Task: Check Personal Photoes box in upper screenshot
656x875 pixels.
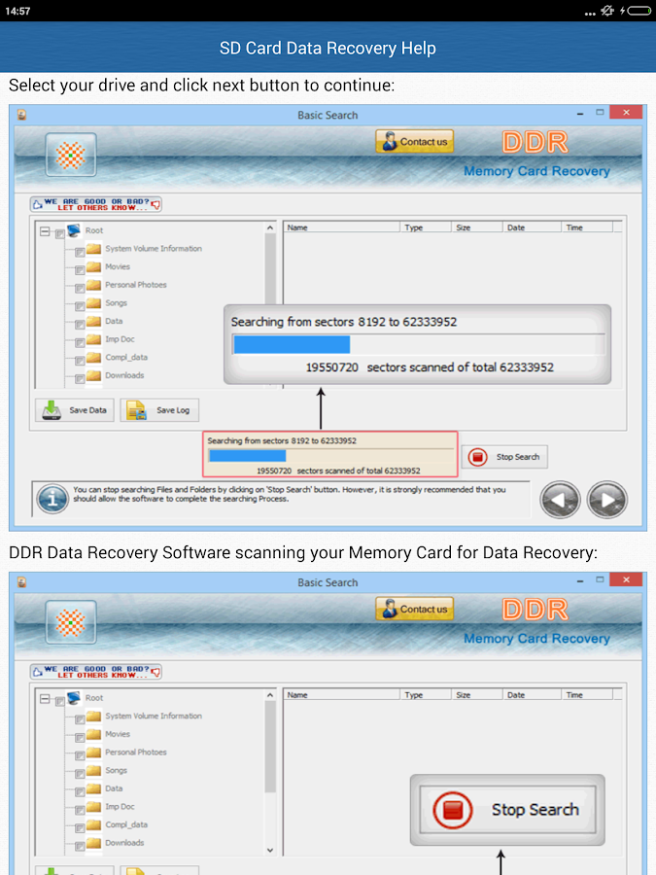Action: 80,288
